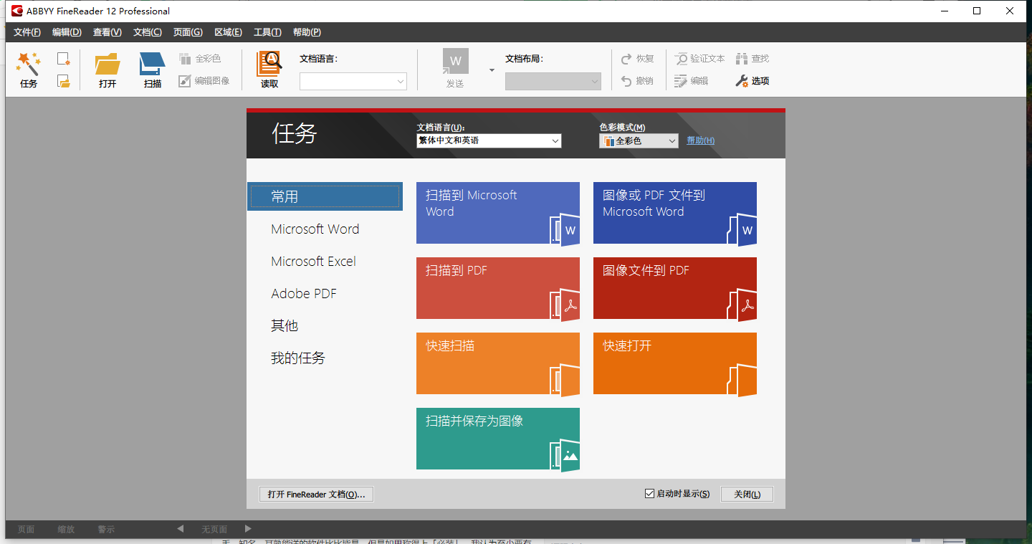
Task: Start 扫描到 Microsoft Word task
Action: tap(498, 213)
